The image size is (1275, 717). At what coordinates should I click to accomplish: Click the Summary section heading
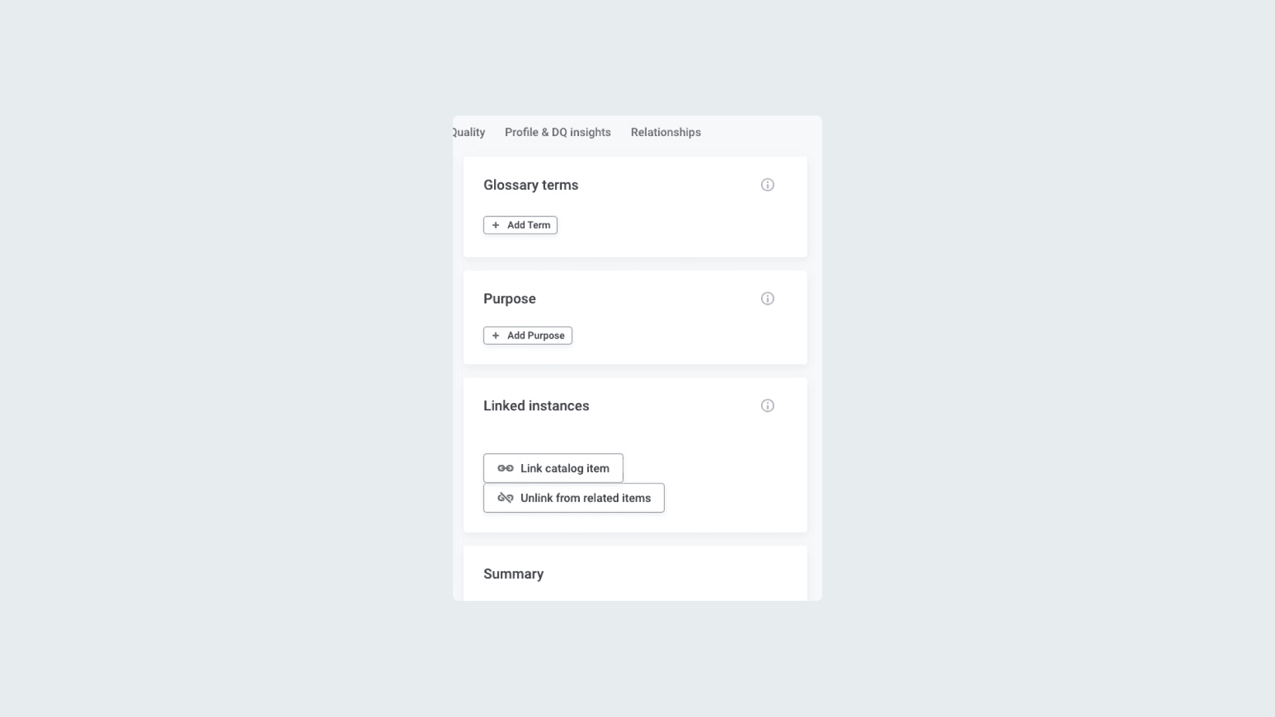coord(513,574)
